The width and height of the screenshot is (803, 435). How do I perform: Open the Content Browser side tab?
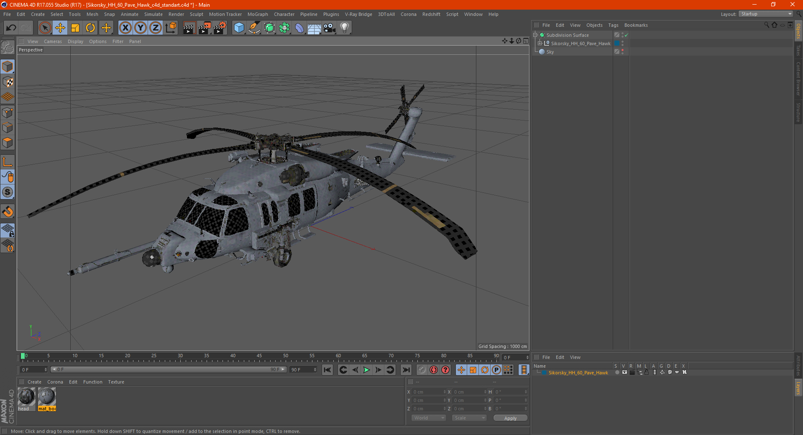[798, 79]
